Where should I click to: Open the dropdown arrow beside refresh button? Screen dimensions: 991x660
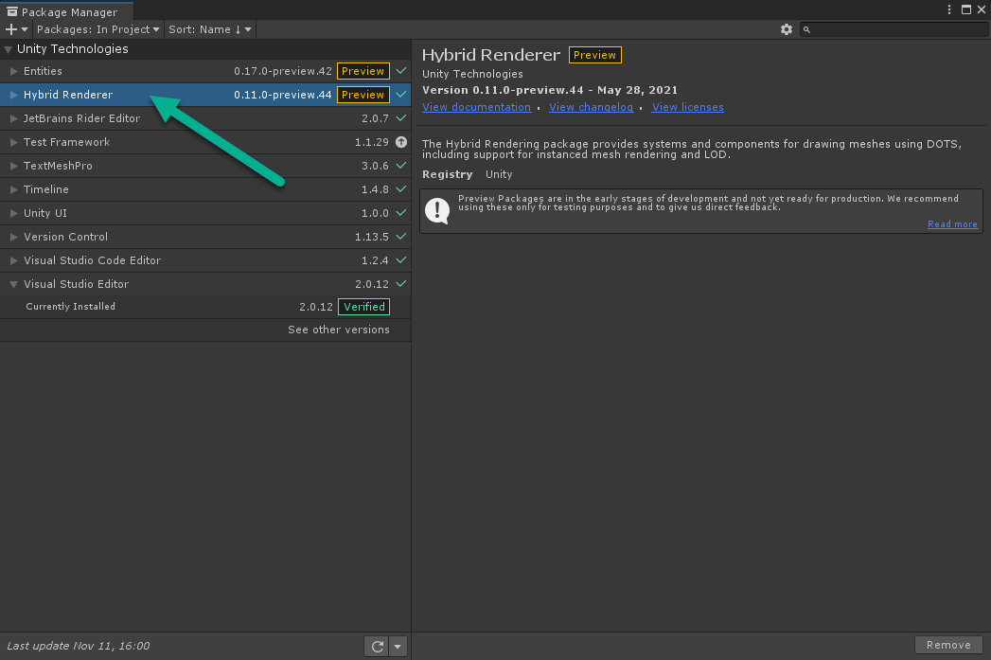(398, 646)
